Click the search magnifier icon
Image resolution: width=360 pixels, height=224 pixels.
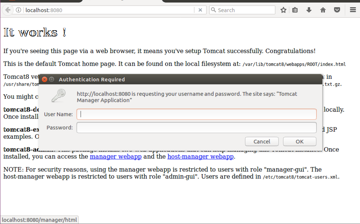[x=213, y=10]
